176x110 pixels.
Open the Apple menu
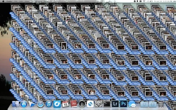(3, 1)
